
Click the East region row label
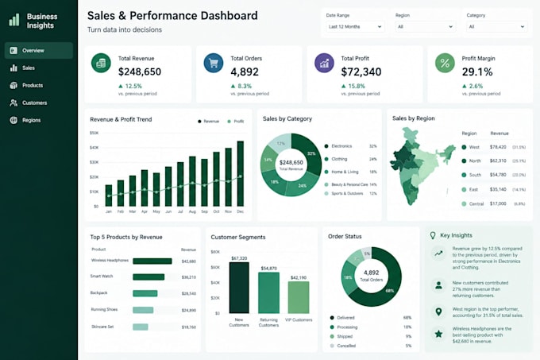pyautogui.click(x=473, y=189)
